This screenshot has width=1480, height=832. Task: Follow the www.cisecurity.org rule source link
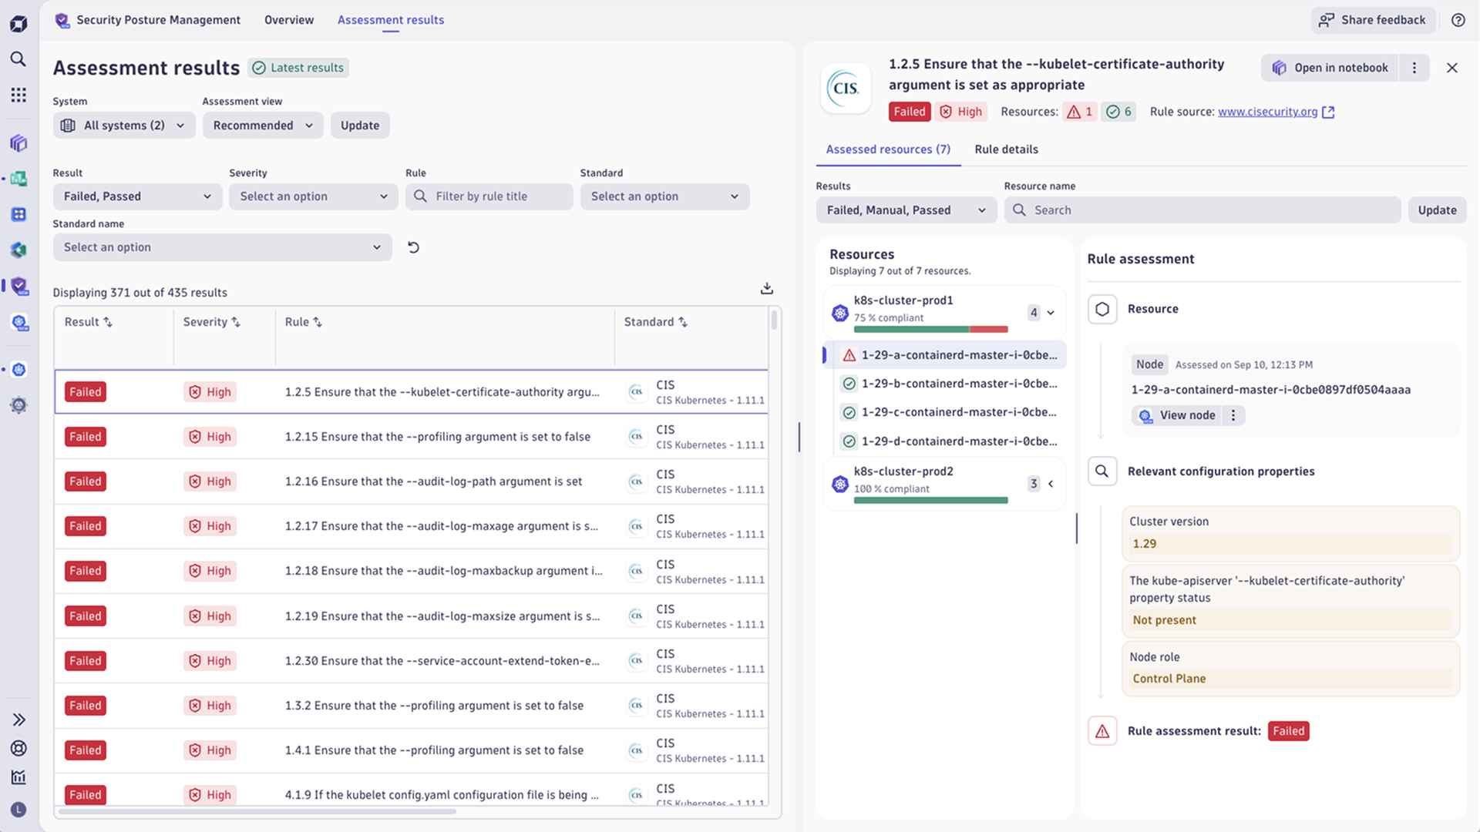[1267, 112]
